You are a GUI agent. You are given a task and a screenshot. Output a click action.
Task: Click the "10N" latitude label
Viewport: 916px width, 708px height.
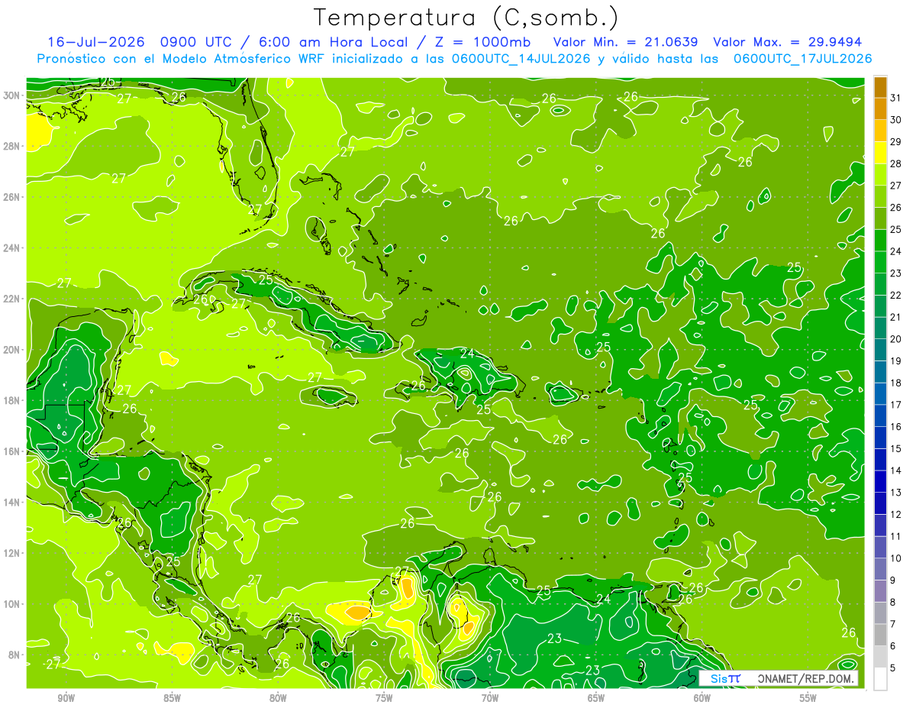(13, 603)
